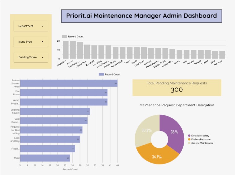Click the Lock and Key bar

coord(50,139)
